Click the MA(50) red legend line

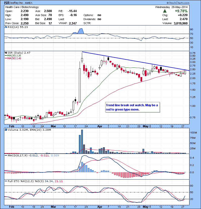pos(6,58)
